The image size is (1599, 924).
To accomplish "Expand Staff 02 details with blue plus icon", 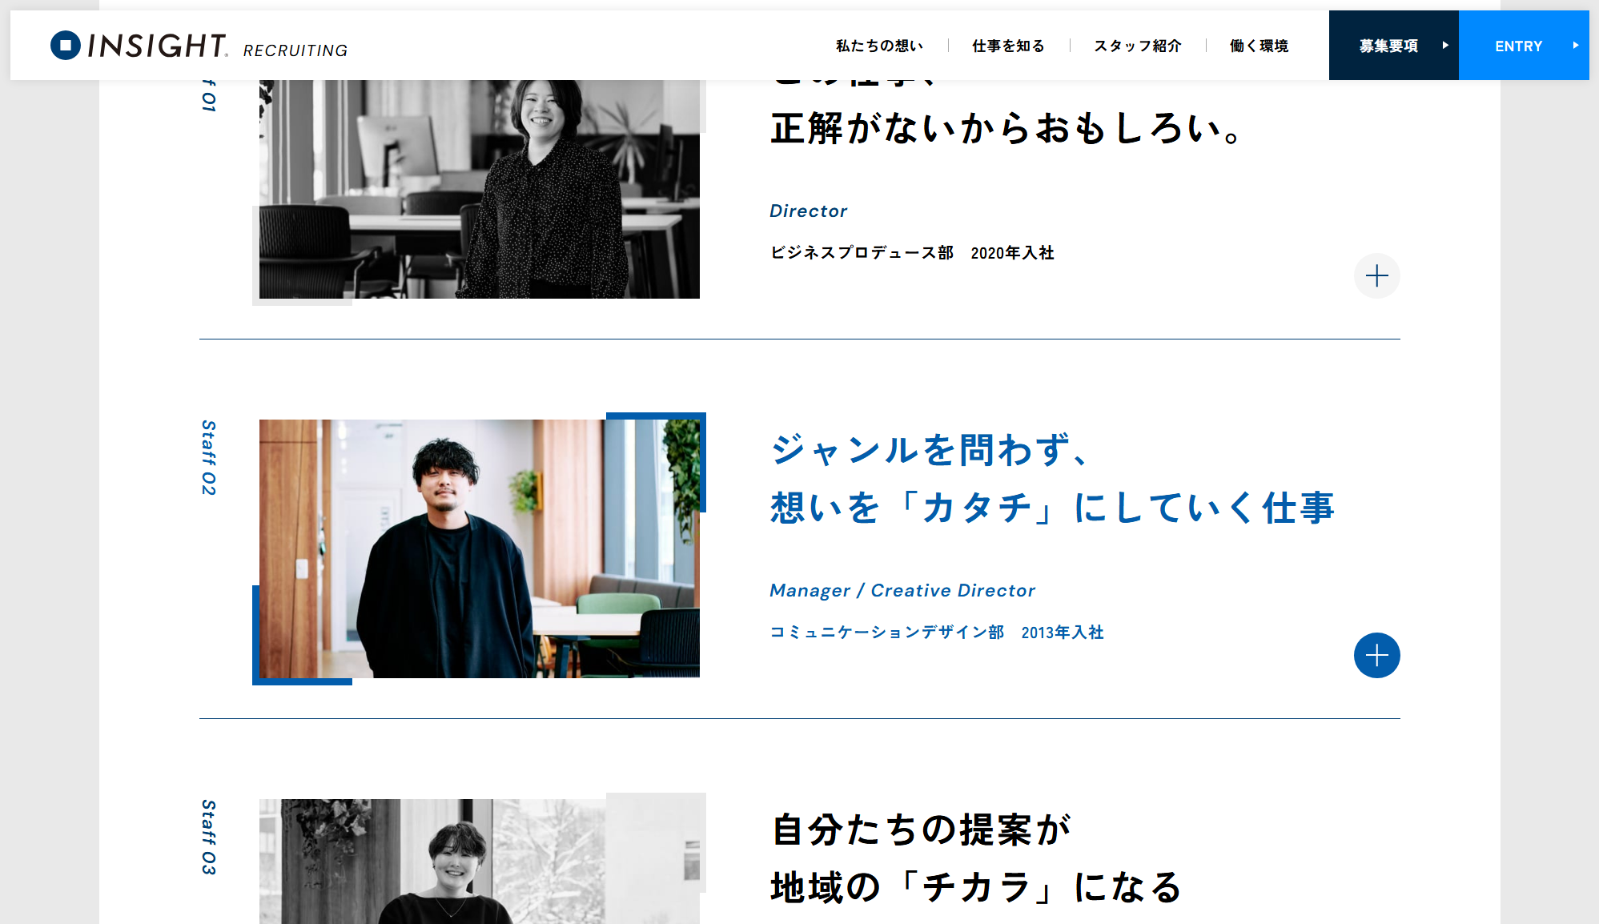I will coord(1376,656).
